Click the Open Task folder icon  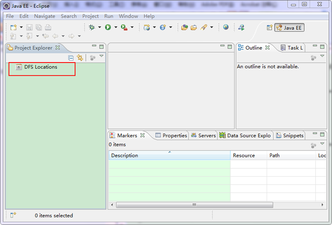[x=194, y=27]
